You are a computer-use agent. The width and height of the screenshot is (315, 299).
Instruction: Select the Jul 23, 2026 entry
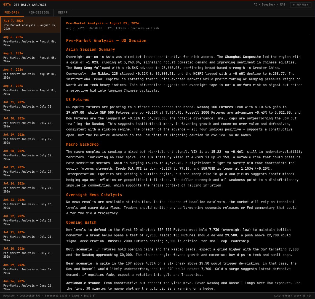click(30, 204)
